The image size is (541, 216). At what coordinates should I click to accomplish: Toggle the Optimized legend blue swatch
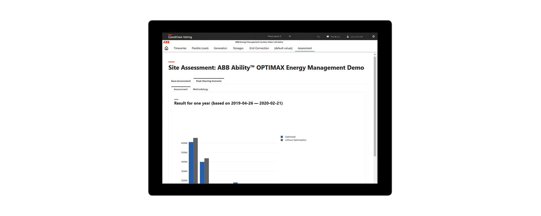pyautogui.click(x=282, y=137)
